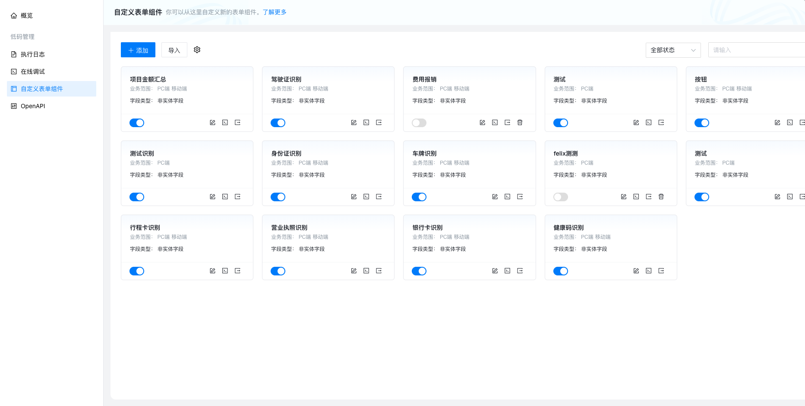Screen dimensions: 805x406
Task: Click the 低码管理 section label
Action: coord(22,37)
